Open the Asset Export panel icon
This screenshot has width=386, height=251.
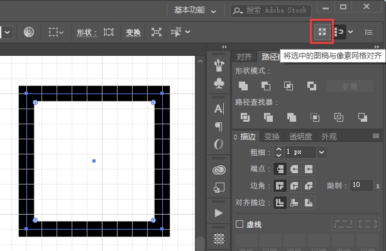click(x=219, y=188)
